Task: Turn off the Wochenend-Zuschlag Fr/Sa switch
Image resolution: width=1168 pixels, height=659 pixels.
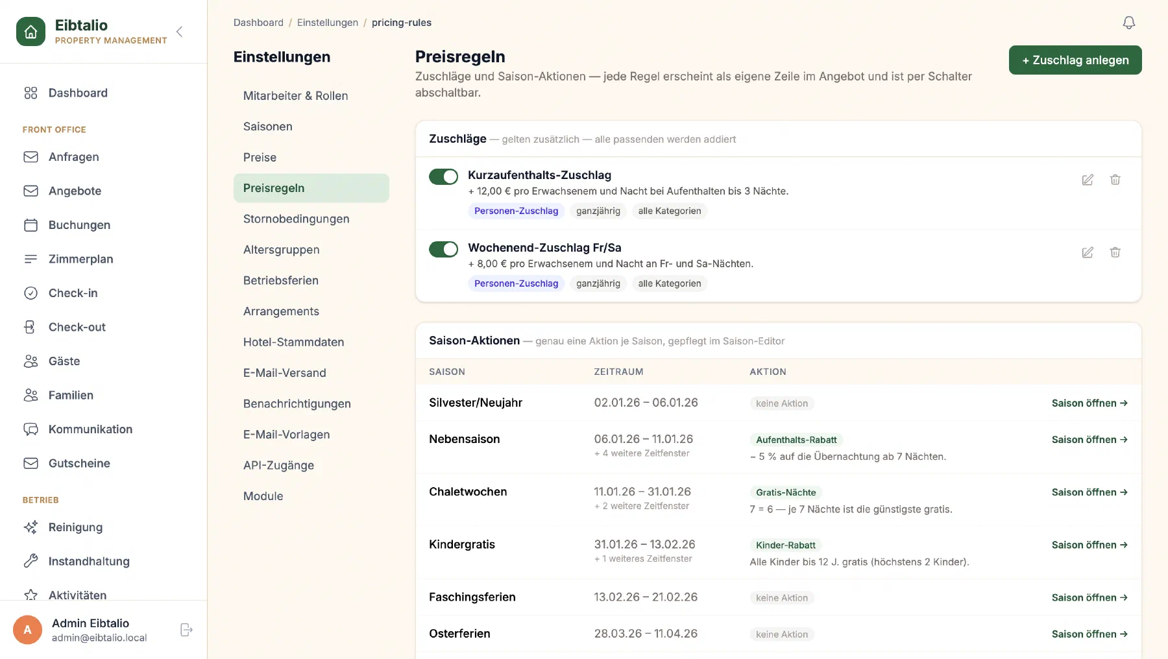Action: coord(443,249)
